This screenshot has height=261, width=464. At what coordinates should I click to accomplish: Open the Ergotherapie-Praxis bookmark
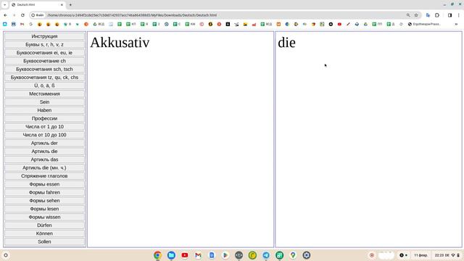click(x=424, y=24)
